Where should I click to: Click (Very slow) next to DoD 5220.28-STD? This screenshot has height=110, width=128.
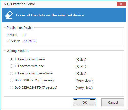coord(84,88)
